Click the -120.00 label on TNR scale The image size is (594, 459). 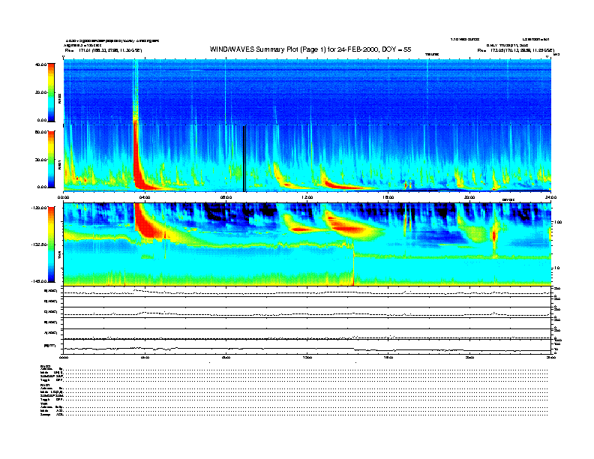tap(39, 208)
